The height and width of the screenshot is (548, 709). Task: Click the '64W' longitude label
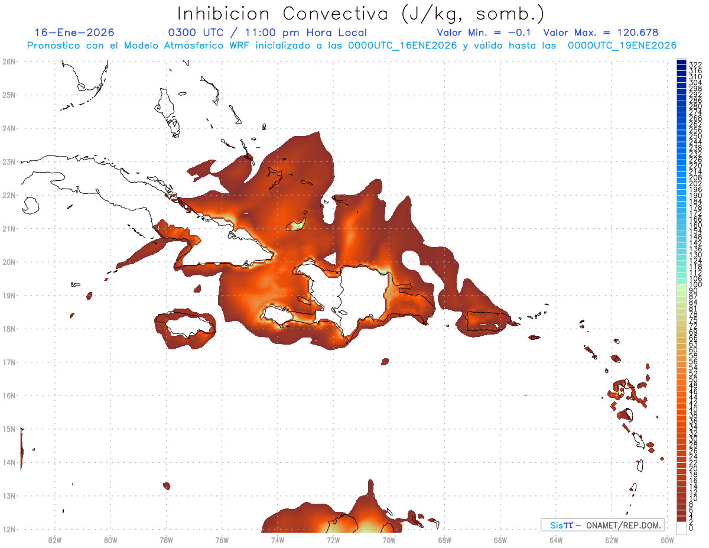click(x=556, y=540)
